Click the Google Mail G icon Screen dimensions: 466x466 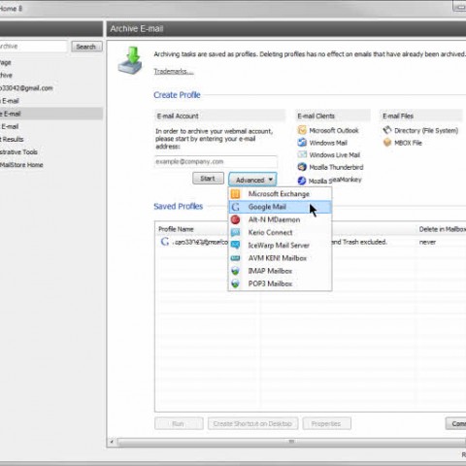(x=235, y=207)
